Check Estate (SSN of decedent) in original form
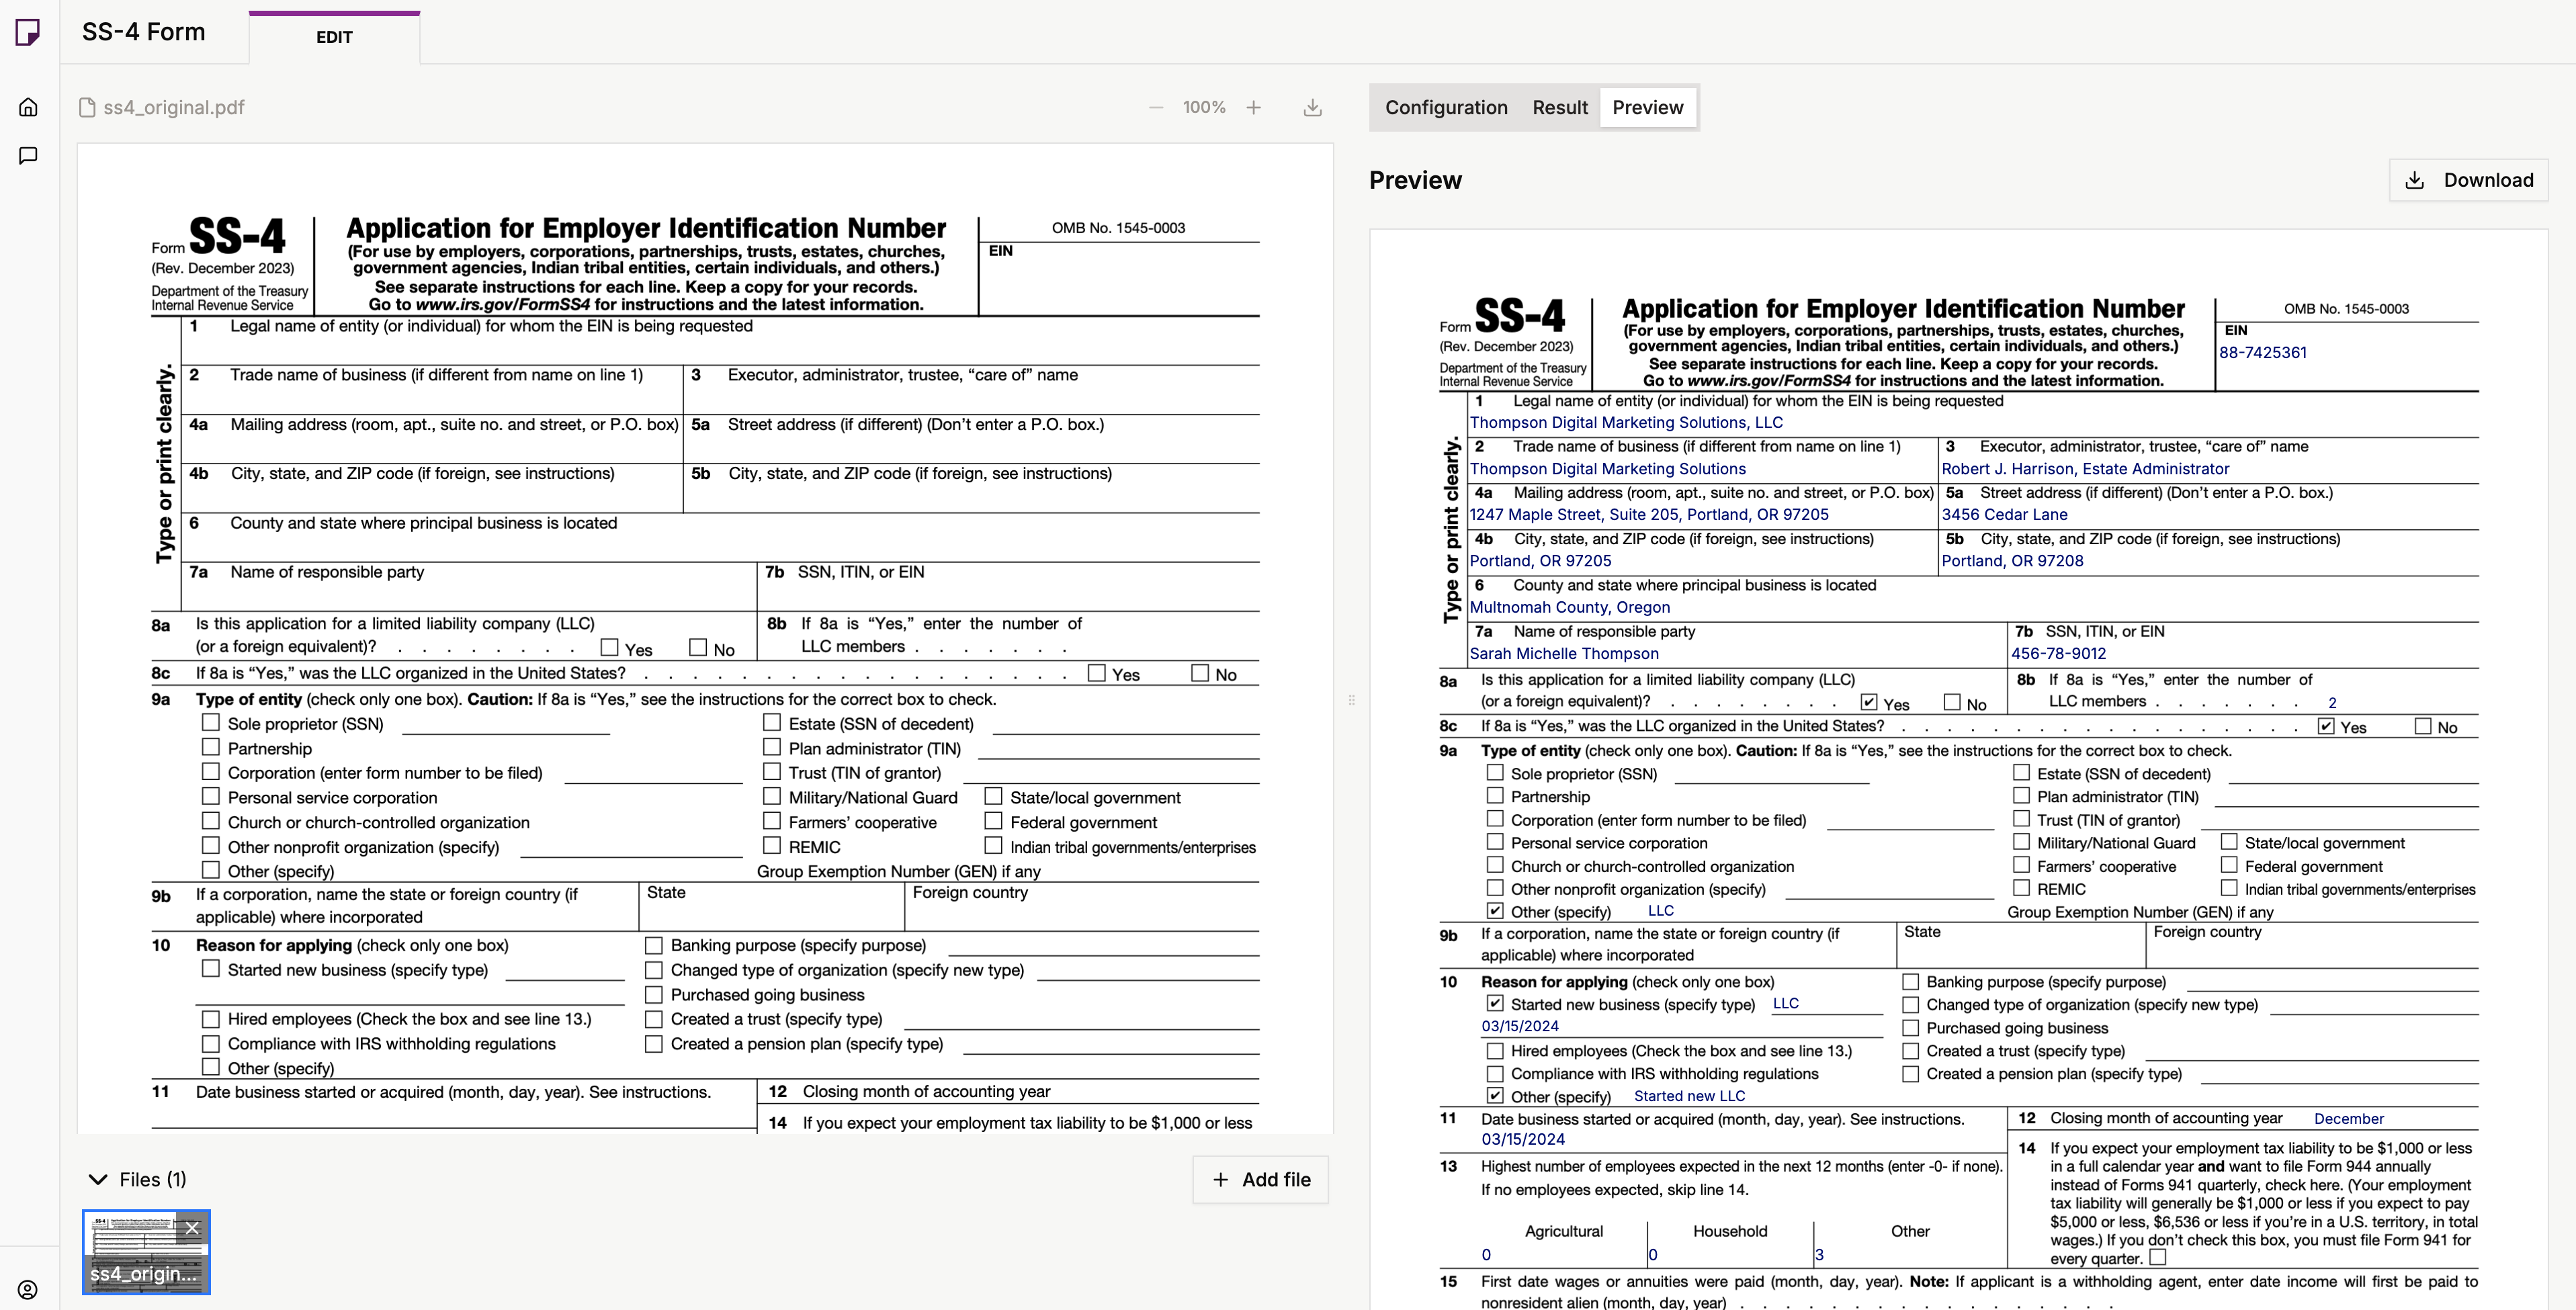This screenshot has width=2576, height=1310. pyautogui.click(x=771, y=722)
